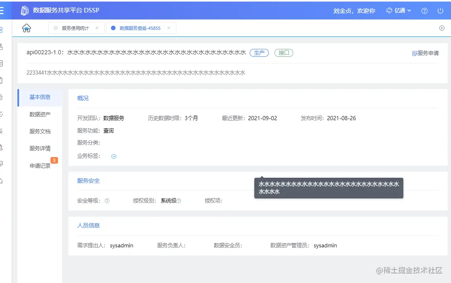This screenshot has height=283, width=451.
Task: Select the 数据服务查看-45855 tab
Action: (x=140, y=28)
